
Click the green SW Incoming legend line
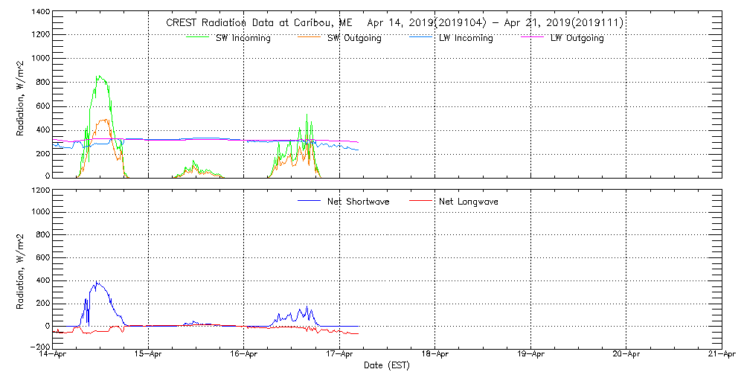(196, 36)
